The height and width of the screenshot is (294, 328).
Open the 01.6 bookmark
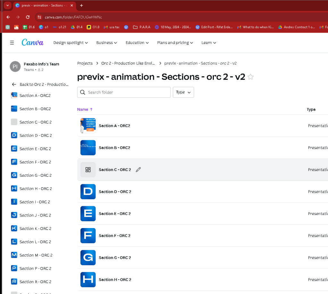[29, 27]
